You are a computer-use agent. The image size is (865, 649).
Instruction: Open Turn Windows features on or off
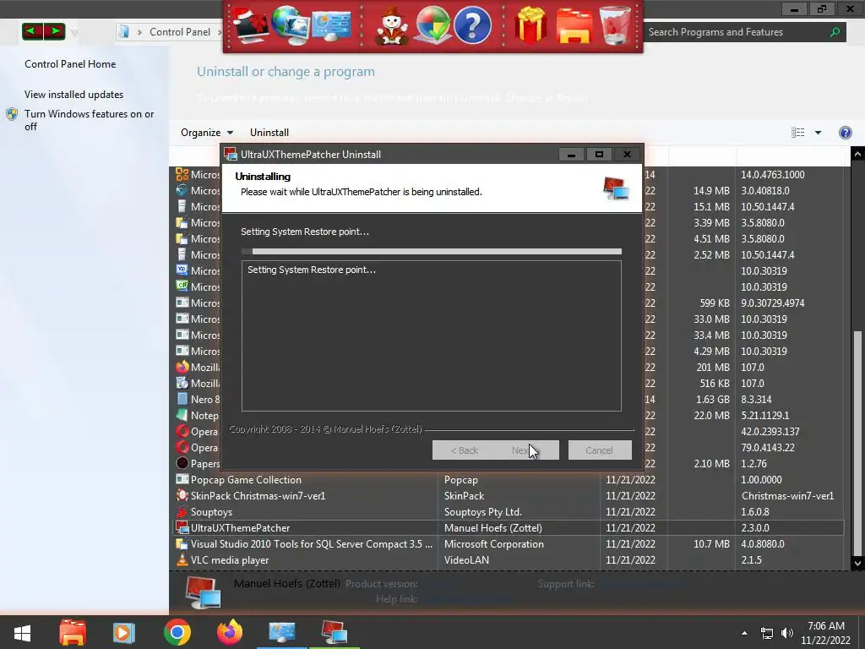tap(89, 120)
